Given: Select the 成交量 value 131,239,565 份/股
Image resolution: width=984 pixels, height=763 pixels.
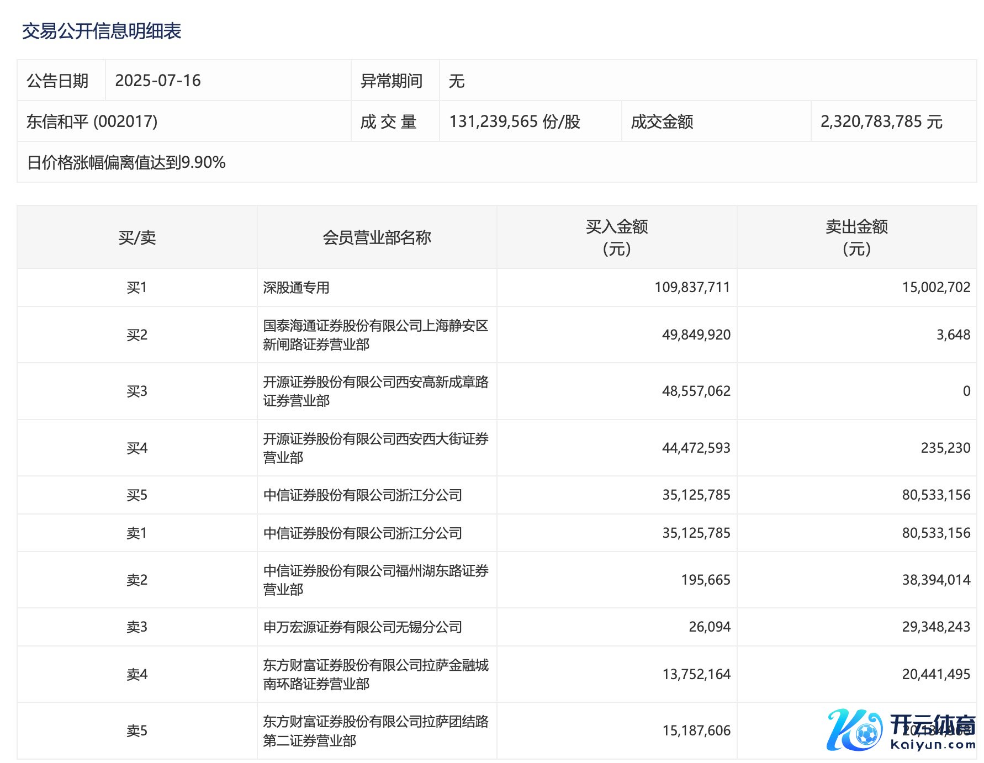Looking at the screenshot, I should (515, 121).
